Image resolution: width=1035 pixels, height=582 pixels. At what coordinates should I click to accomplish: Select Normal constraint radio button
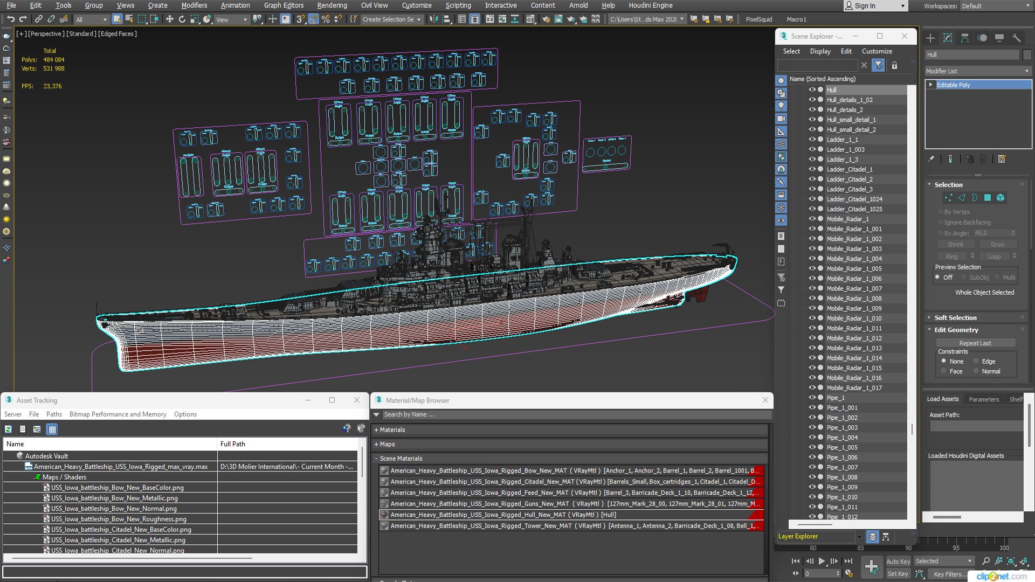point(976,371)
